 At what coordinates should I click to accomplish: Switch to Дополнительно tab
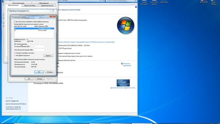point(13,6)
